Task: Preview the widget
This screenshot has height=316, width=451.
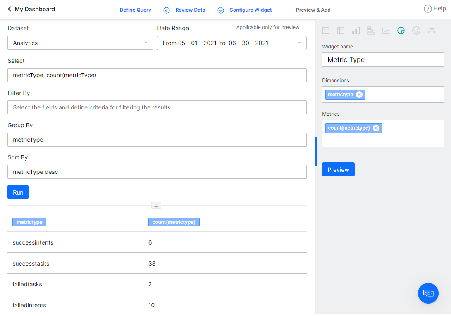Action: [x=338, y=169]
